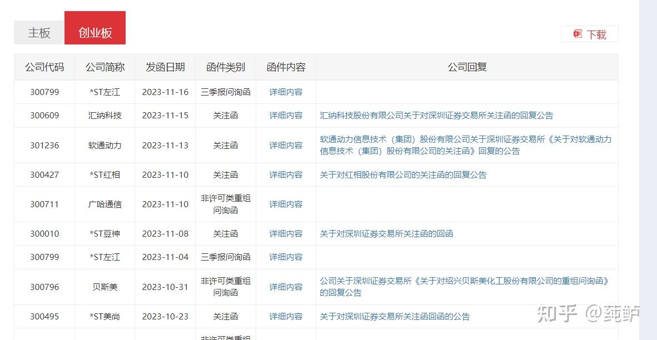Image resolution: width=657 pixels, height=340 pixels.
Task: Click date 2023-11-15
Action: pyautogui.click(x=165, y=116)
